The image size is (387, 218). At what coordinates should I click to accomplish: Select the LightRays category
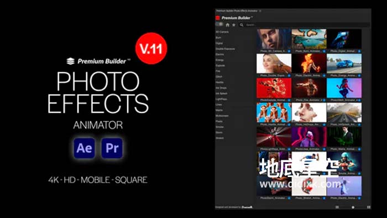click(x=221, y=99)
